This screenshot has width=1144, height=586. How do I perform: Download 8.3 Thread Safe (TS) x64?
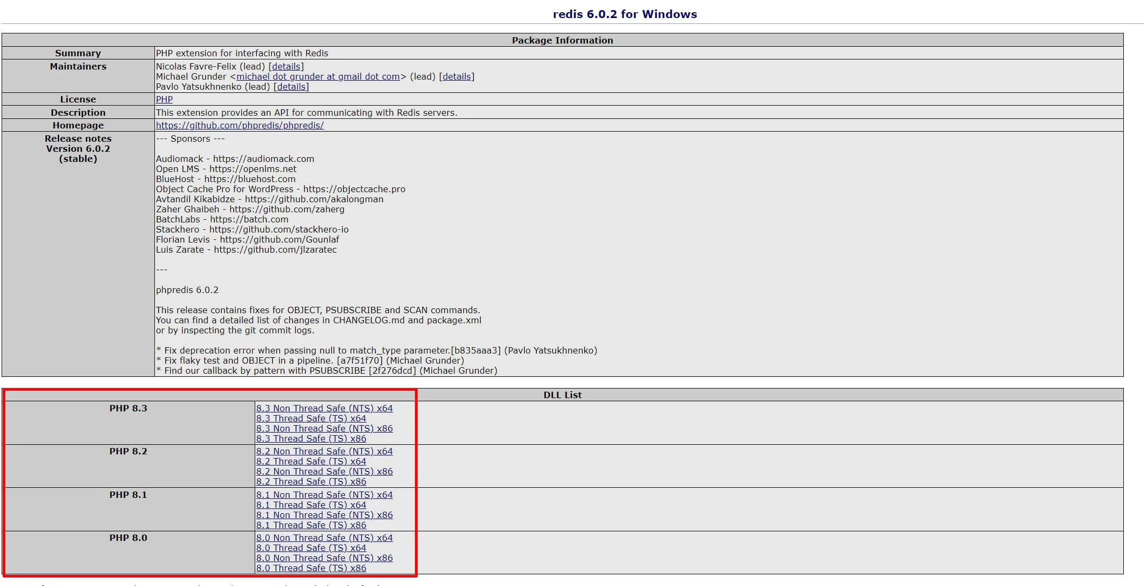pos(311,418)
